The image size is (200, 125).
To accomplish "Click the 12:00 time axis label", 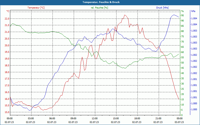I will coord(94,118).
